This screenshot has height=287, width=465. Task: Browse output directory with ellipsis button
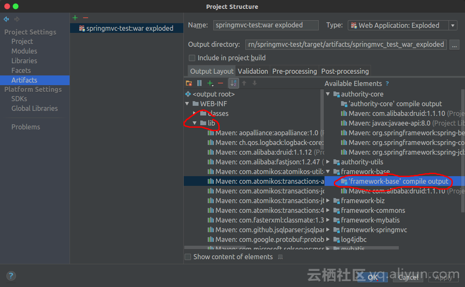pos(454,45)
